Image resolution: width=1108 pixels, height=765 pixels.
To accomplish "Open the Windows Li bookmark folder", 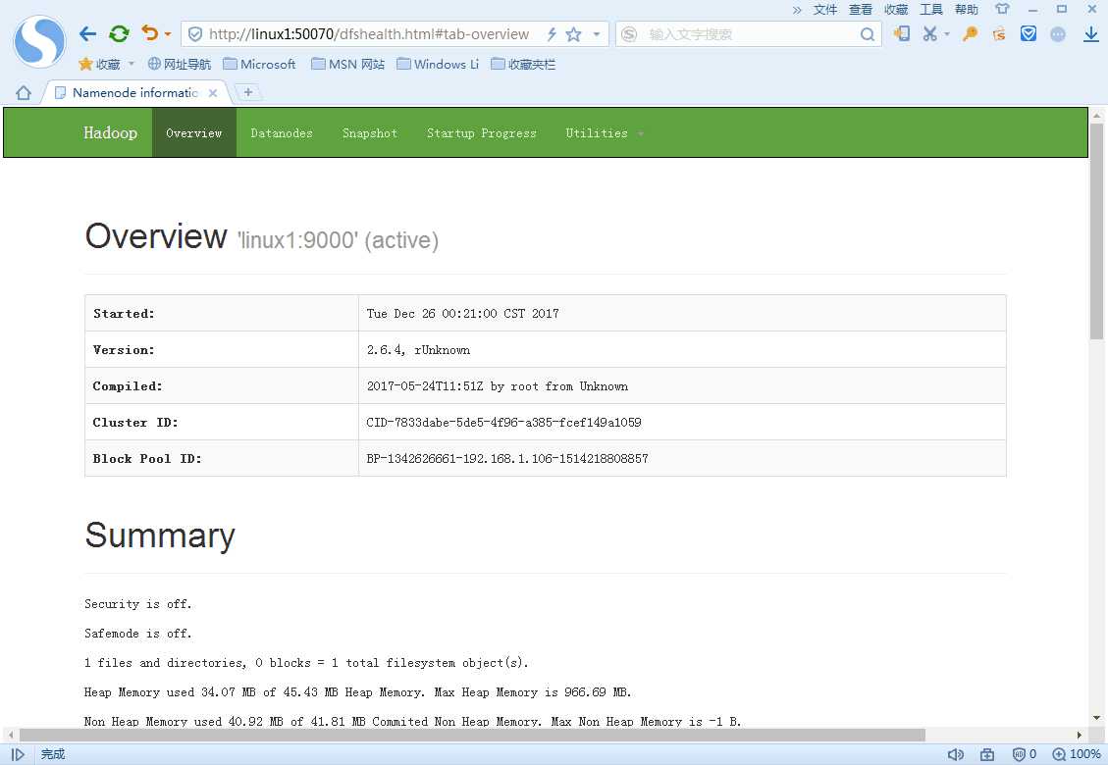I will click(438, 65).
